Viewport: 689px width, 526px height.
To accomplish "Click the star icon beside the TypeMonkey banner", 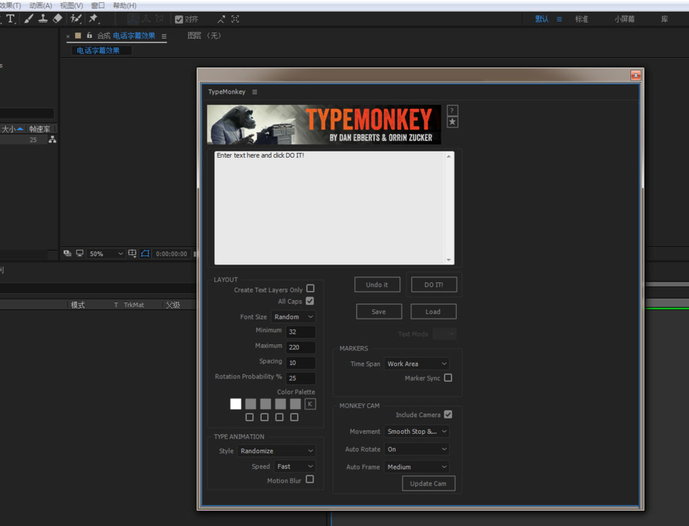I will (x=452, y=122).
